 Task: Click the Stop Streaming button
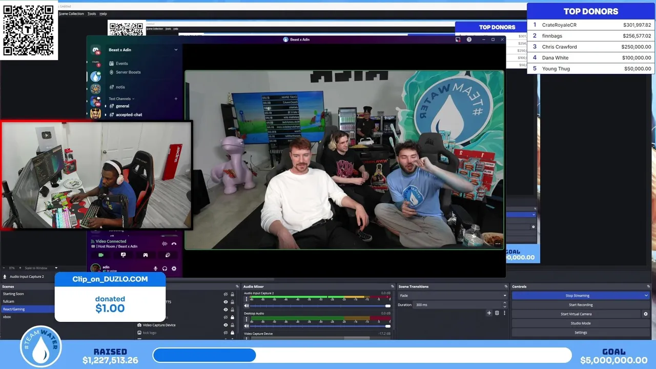click(577, 296)
